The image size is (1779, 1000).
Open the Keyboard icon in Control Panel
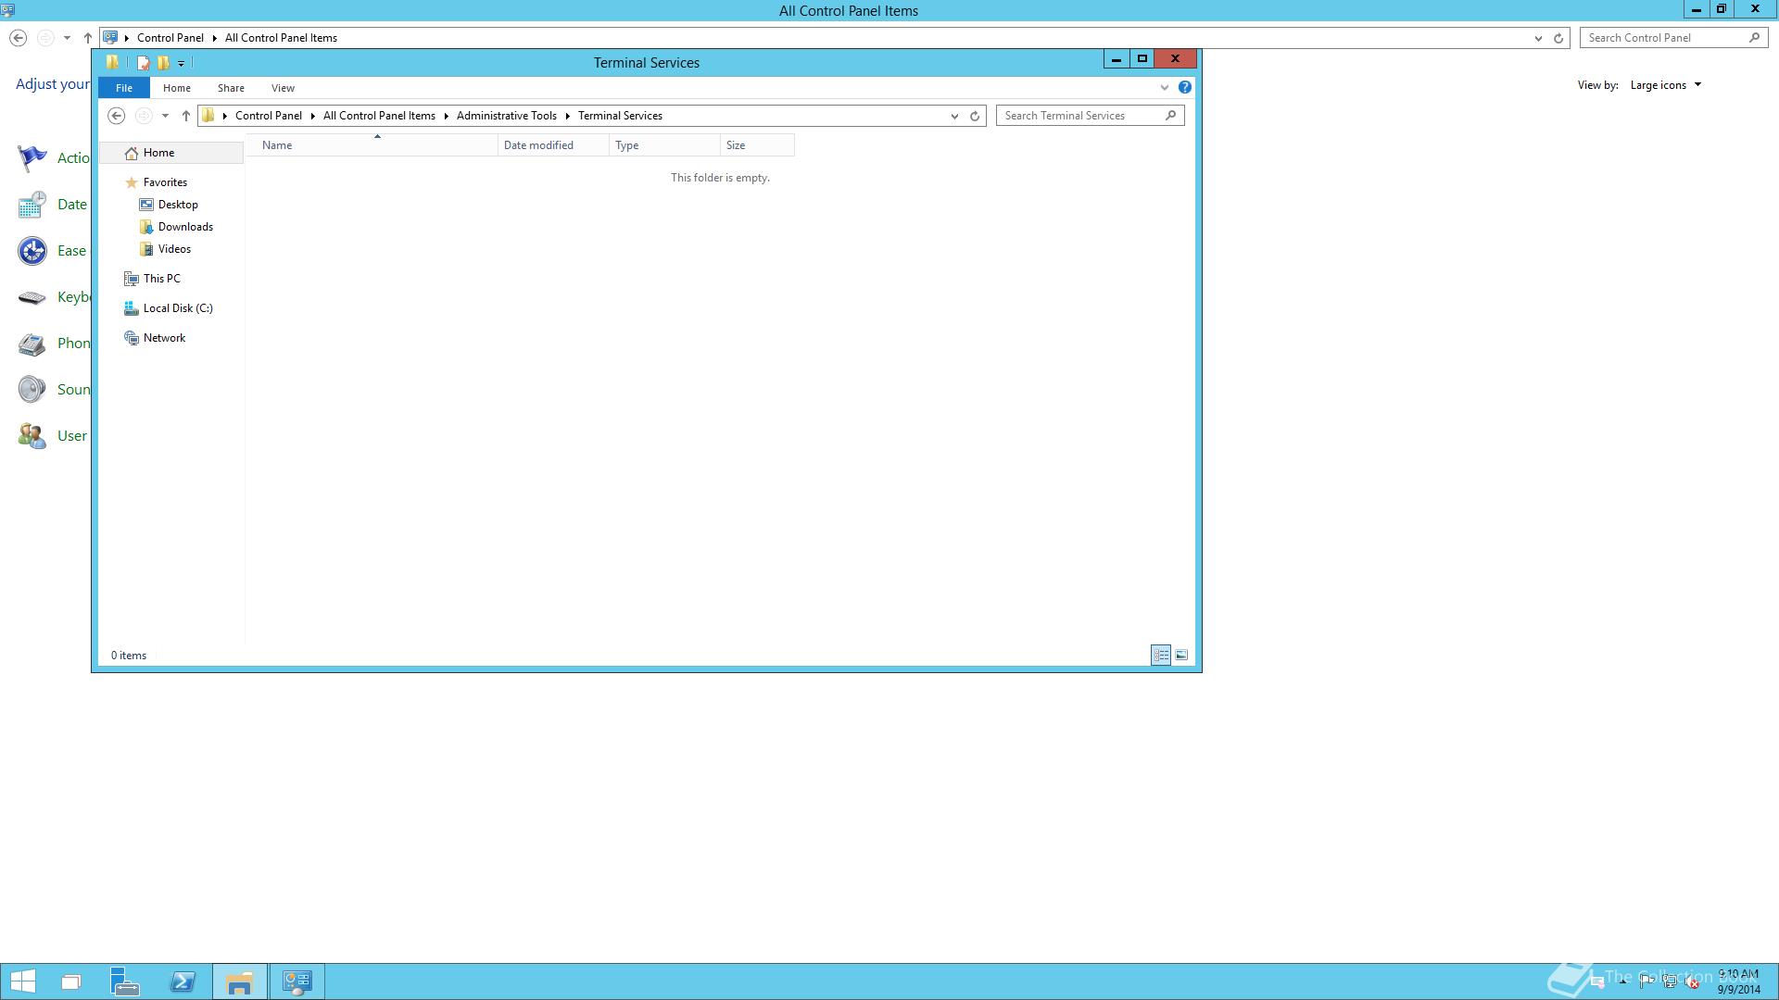[32, 297]
